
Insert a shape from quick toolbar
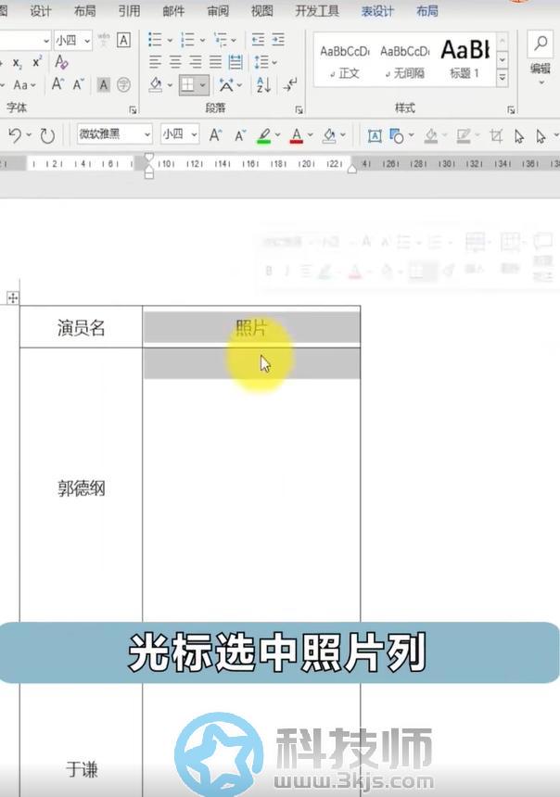coord(396,135)
